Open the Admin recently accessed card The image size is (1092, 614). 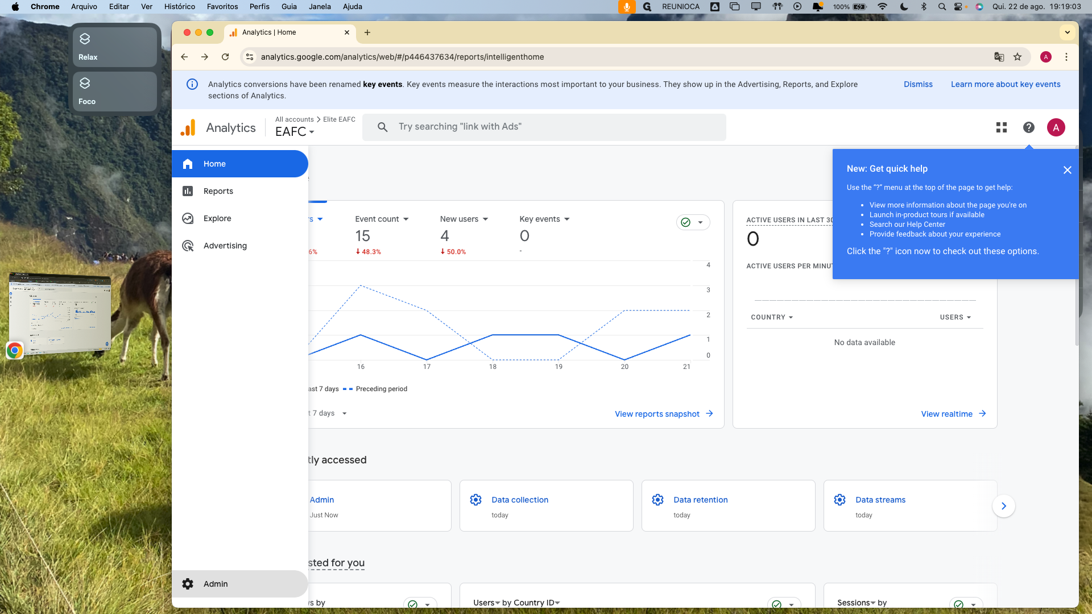(x=380, y=505)
